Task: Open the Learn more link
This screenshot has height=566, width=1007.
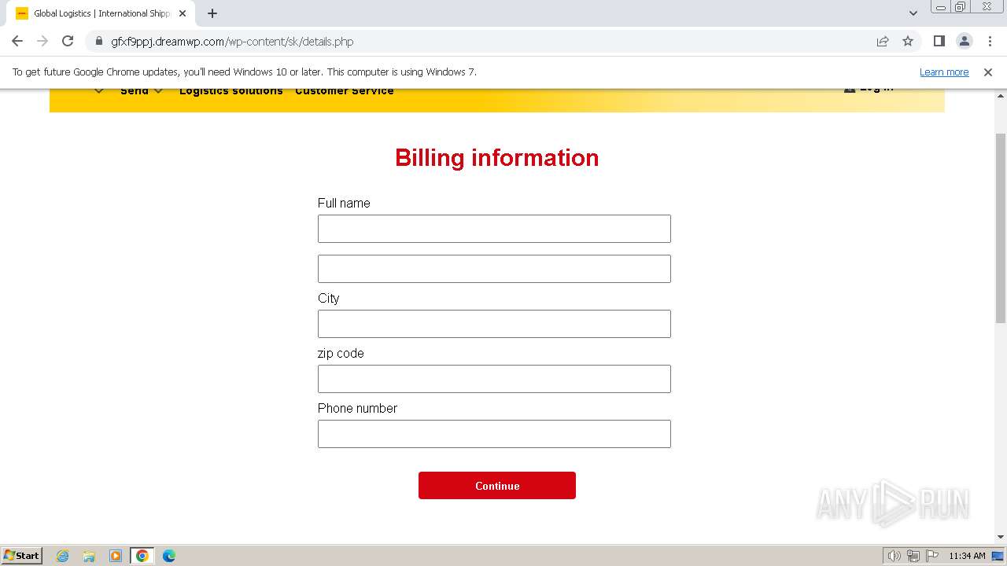Action: [x=944, y=72]
